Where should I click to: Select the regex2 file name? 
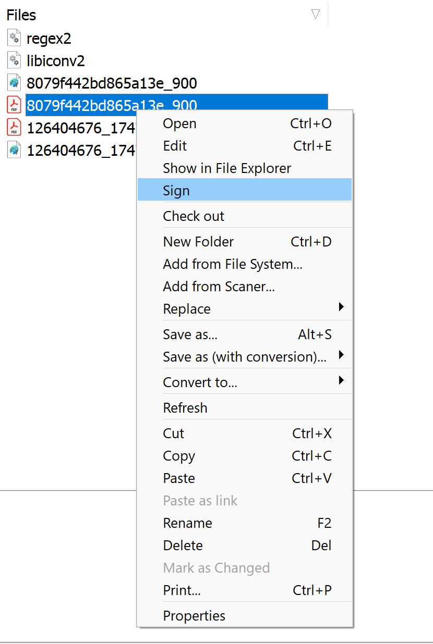coord(49,39)
